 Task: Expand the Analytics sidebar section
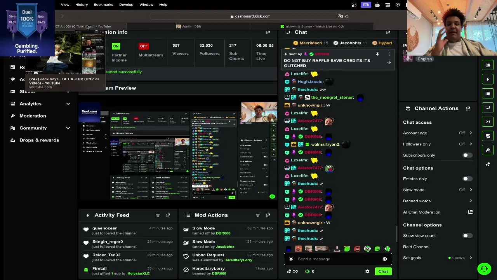[x=68, y=104]
